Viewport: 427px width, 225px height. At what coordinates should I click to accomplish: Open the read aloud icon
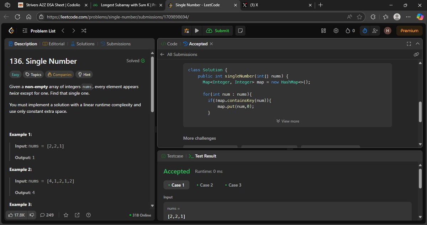pos(350,17)
